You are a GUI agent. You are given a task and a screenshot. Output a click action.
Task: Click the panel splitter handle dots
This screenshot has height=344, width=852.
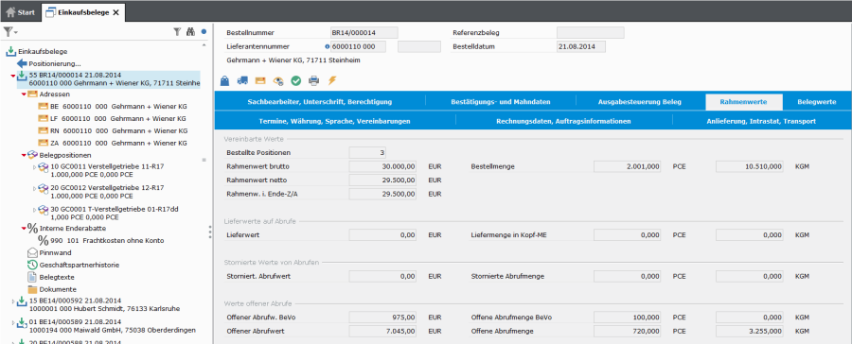click(x=210, y=232)
